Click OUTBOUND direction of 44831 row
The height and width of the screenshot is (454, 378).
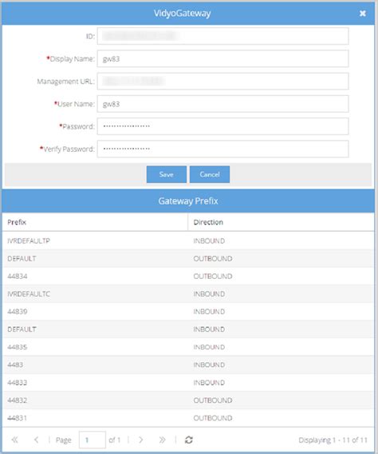[x=213, y=418]
